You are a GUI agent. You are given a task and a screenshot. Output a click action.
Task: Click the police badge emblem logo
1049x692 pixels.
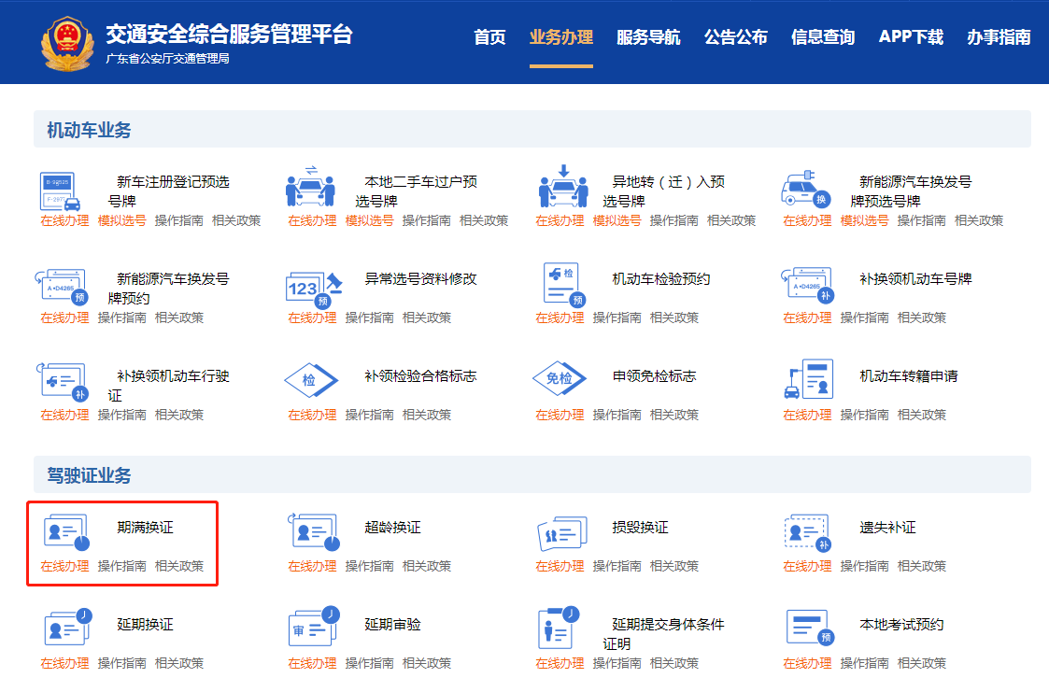(68, 44)
